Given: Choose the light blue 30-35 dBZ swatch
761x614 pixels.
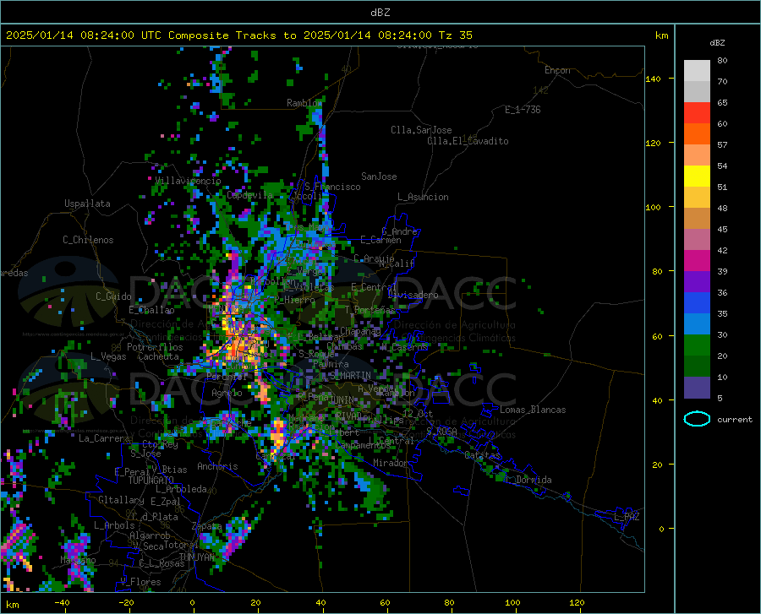Looking at the screenshot, I should click(697, 323).
